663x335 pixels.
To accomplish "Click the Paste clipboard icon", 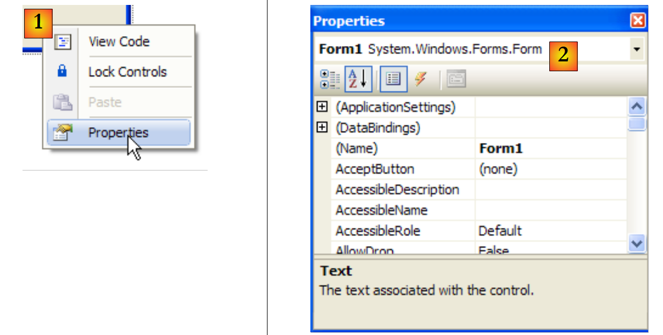I will (62, 102).
